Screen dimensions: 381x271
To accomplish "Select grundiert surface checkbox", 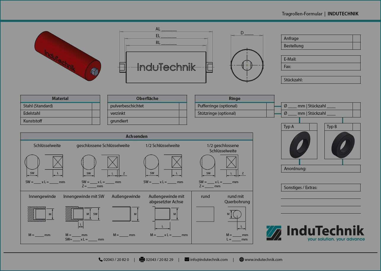I will click(183, 121).
